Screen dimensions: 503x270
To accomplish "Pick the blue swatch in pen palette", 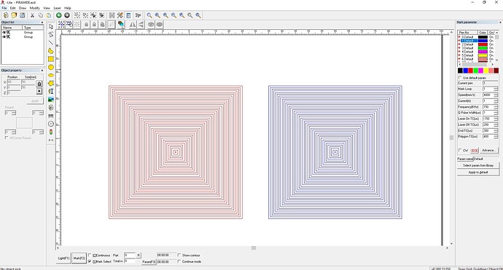I will [x=466, y=71].
